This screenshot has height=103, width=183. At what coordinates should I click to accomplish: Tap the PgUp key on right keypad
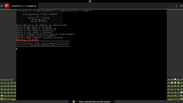tap(181, 79)
